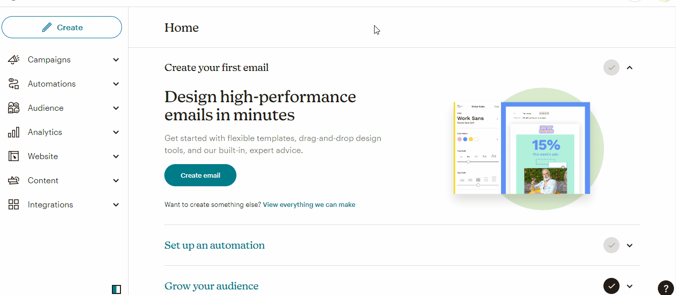Viewport: 676px width, 295px height.
Task: Mark Create your first email as complete
Action: (611, 67)
